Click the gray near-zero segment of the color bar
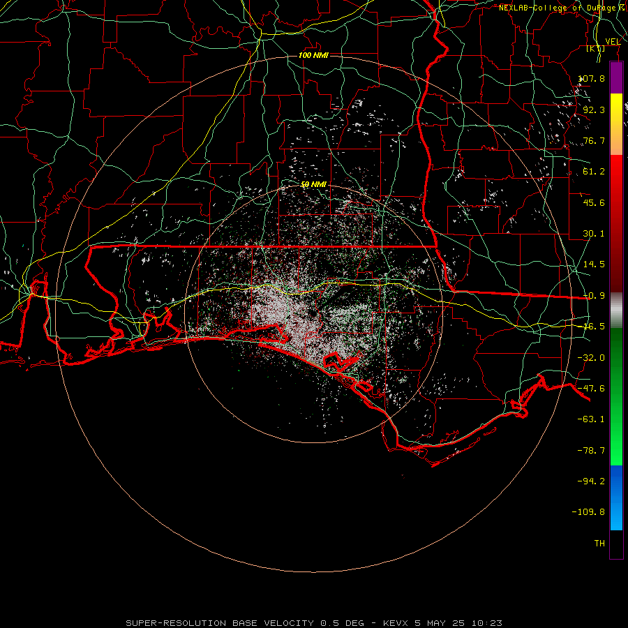Image resolution: width=628 pixels, height=628 pixels. [616, 311]
